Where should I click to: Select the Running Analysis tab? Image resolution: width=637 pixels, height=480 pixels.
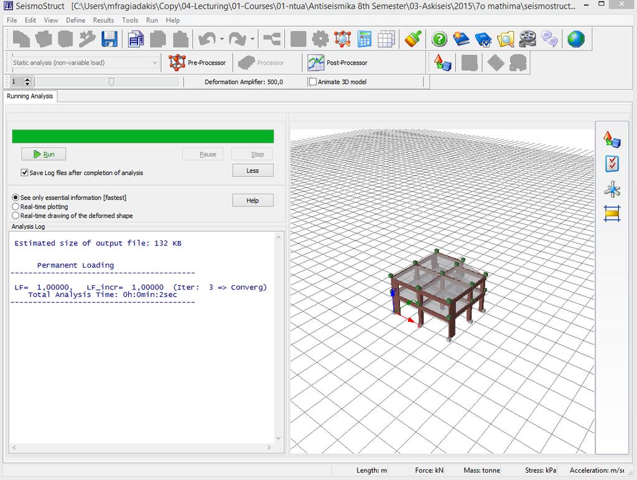point(30,96)
